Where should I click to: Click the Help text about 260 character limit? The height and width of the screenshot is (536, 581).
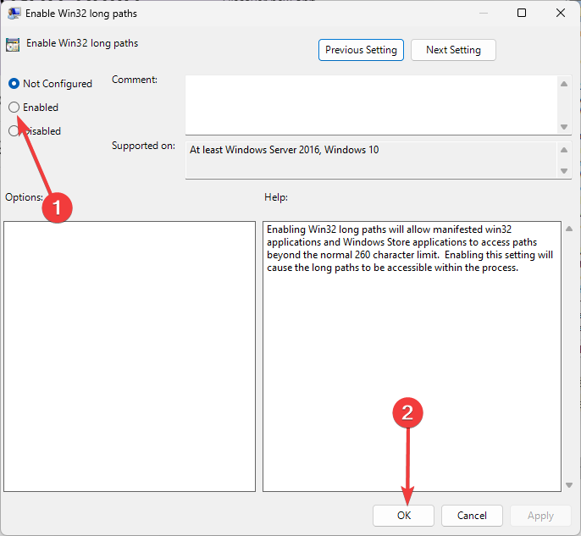(x=410, y=249)
